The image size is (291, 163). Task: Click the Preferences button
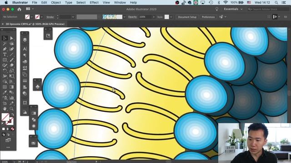208,17
